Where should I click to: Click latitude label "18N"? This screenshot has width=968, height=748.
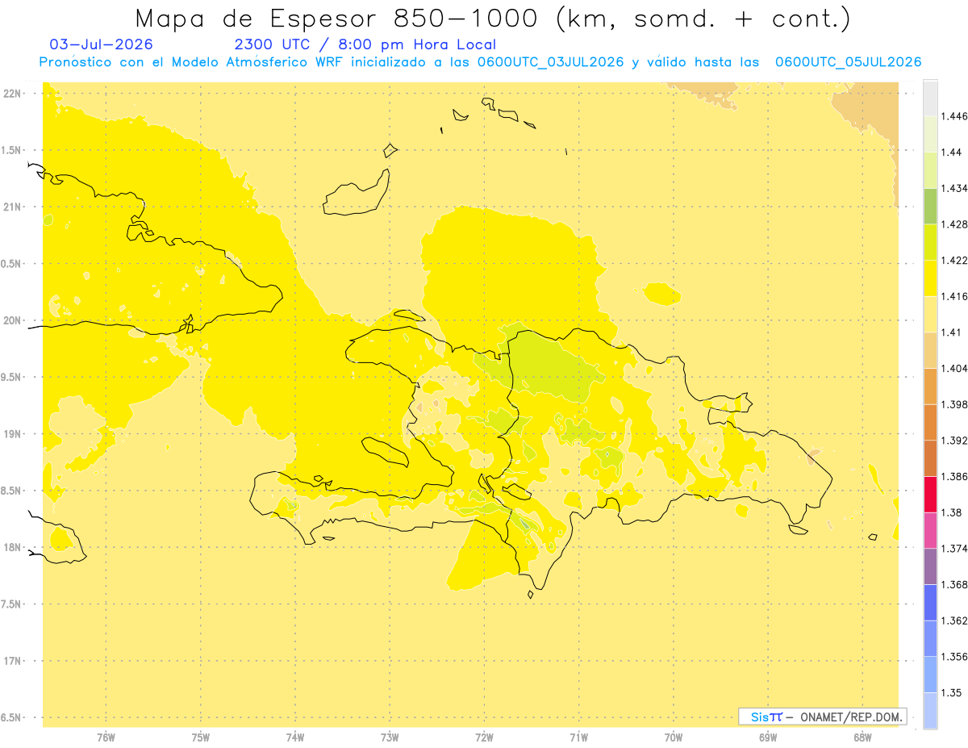[12, 547]
